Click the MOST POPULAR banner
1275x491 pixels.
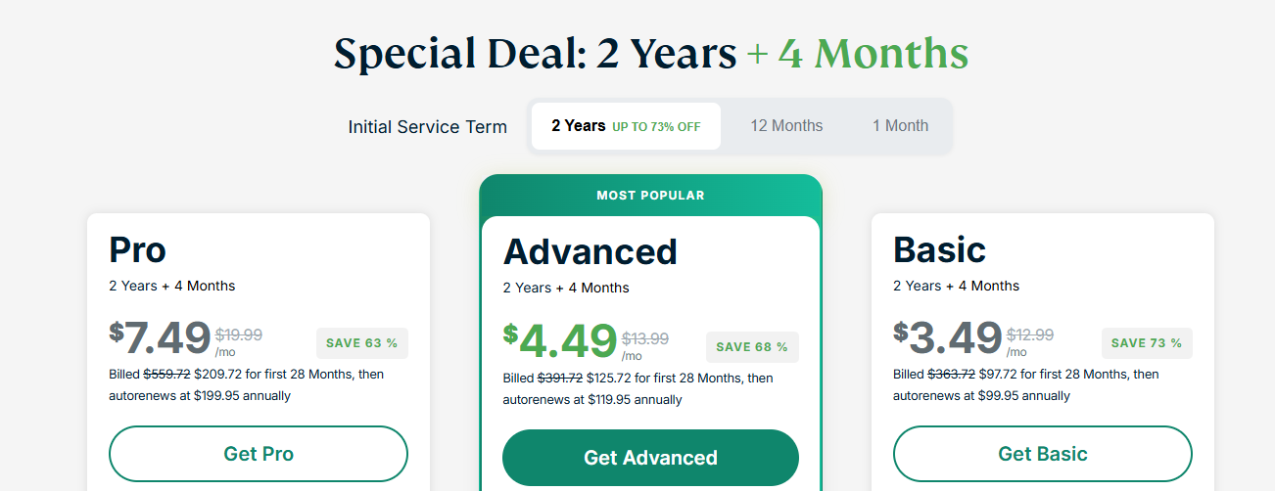(650, 196)
